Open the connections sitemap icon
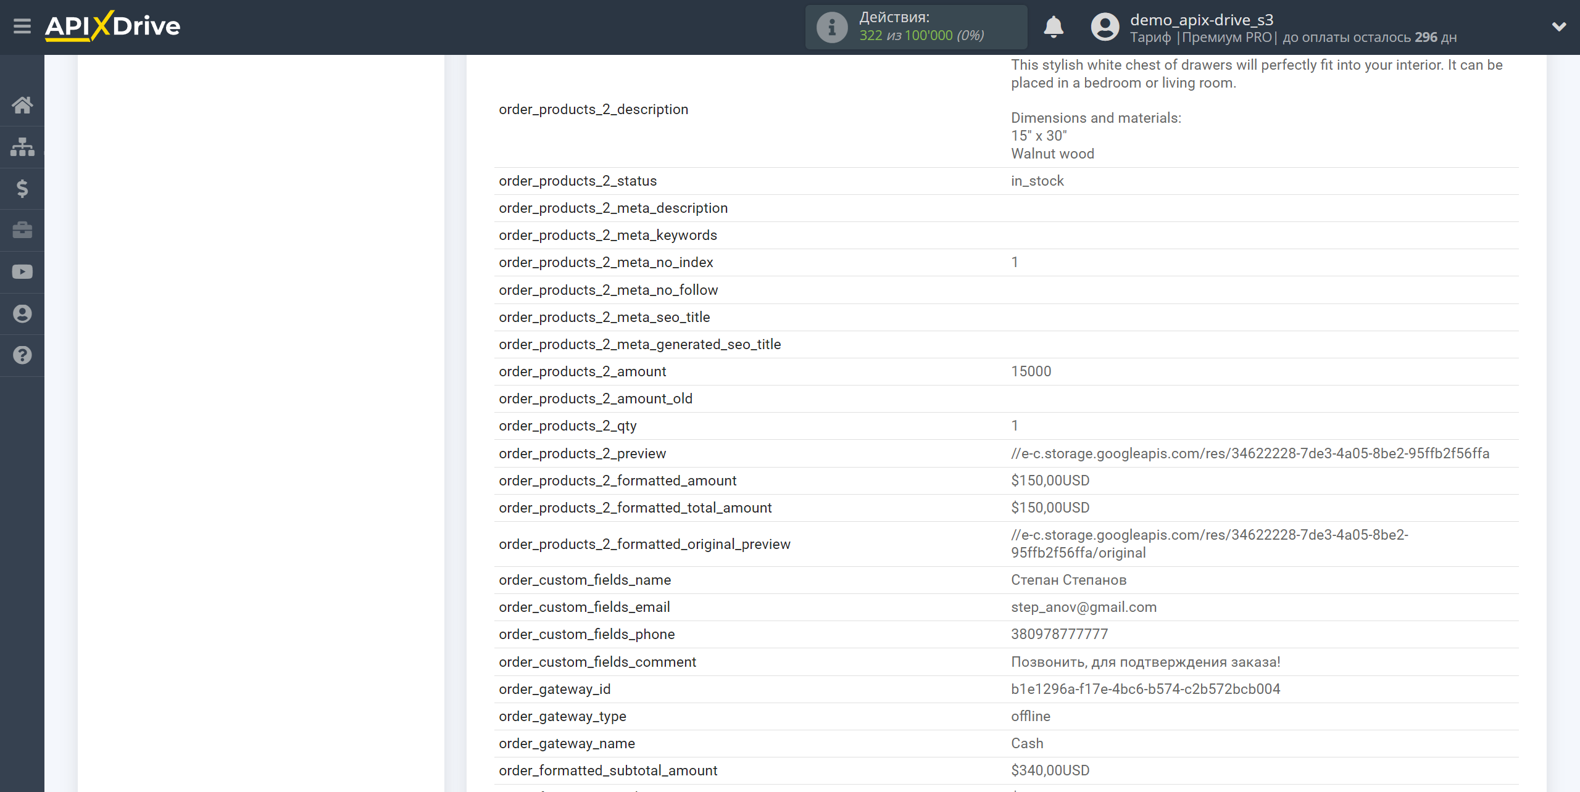The height and width of the screenshot is (792, 1580). coord(22,147)
